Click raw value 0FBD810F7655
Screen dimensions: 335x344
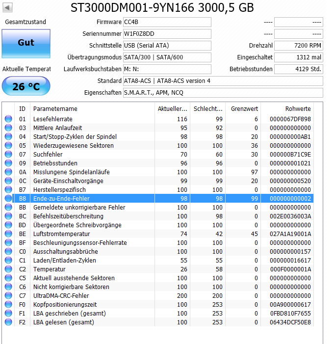(290, 314)
